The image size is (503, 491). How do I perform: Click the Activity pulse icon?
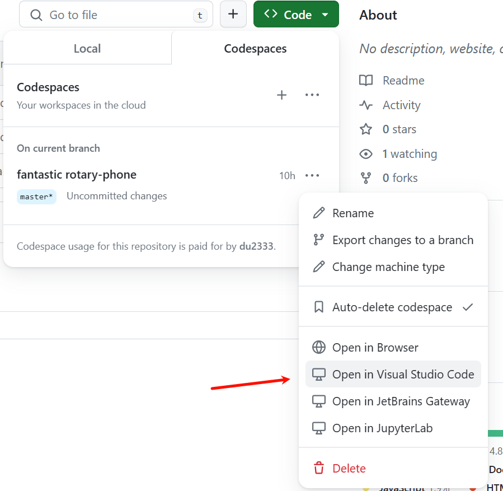pos(366,105)
